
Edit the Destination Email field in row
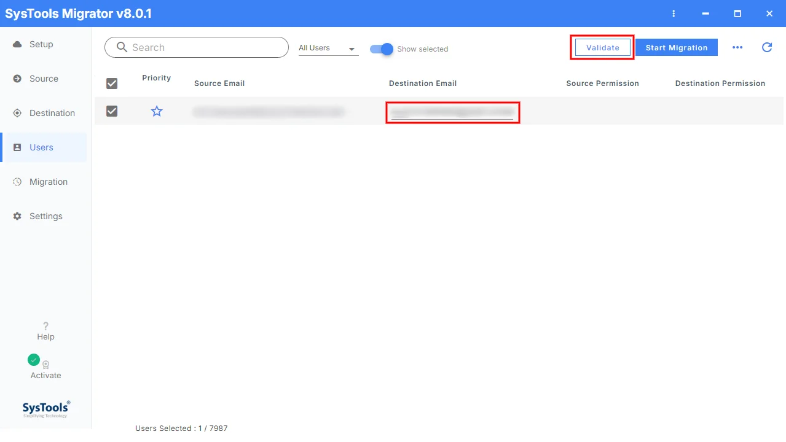(x=452, y=112)
